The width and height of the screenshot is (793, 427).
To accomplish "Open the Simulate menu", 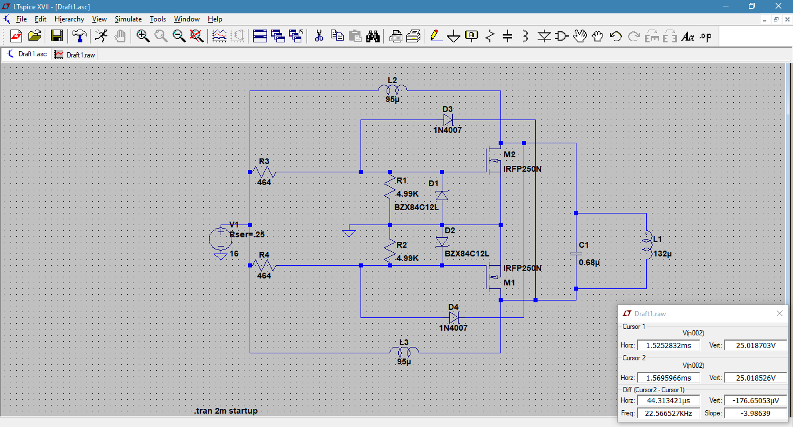I will 128,19.
